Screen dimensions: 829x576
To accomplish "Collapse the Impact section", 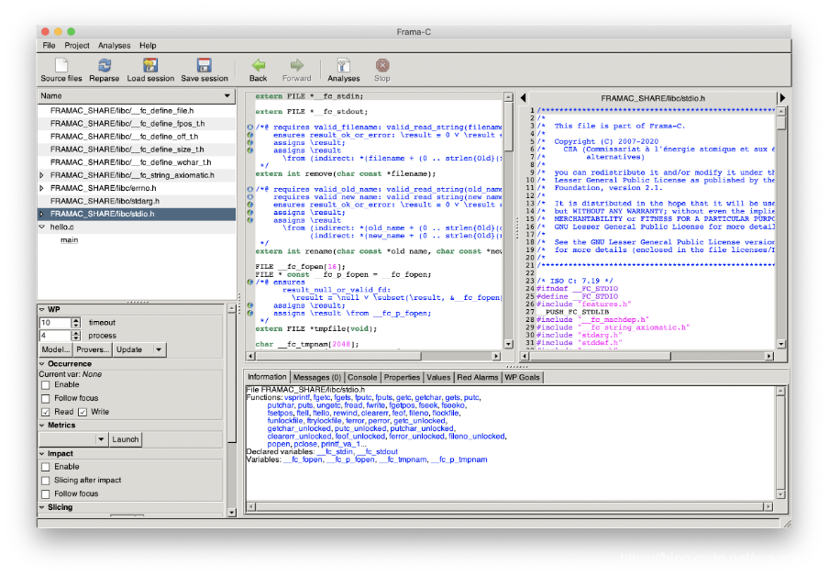I will (42, 454).
